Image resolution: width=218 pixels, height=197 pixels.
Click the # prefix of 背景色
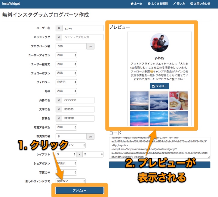coord(59,118)
